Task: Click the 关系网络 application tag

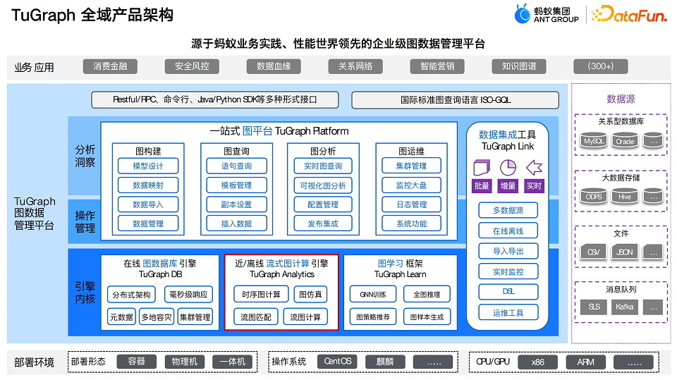Action: tap(355, 66)
